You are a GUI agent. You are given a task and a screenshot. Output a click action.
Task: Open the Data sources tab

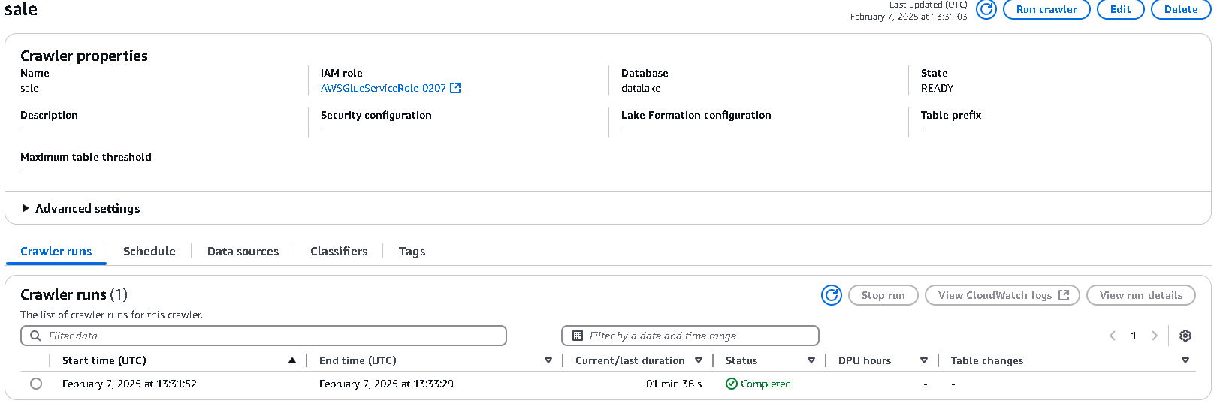click(243, 252)
